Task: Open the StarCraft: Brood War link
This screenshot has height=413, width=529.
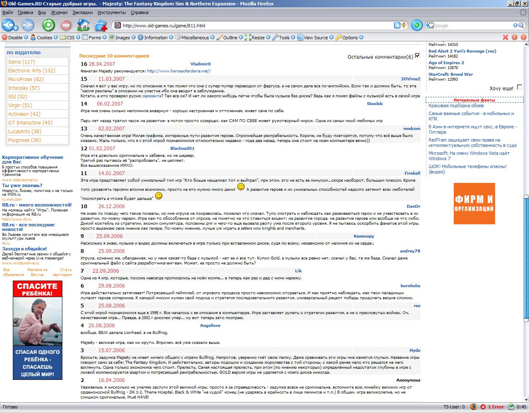Action: [x=450, y=74]
